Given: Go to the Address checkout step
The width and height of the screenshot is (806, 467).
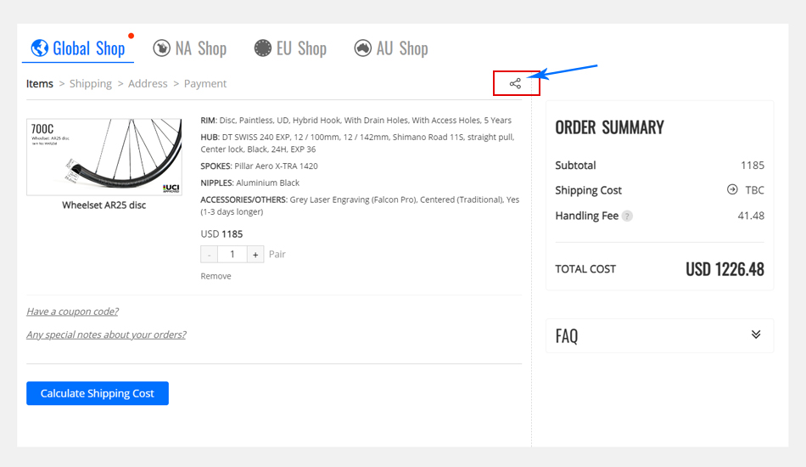Looking at the screenshot, I should pos(148,83).
